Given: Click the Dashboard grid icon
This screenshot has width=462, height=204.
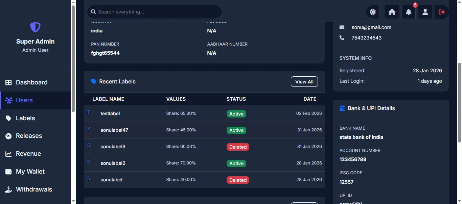Looking at the screenshot, I should [8, 82].
